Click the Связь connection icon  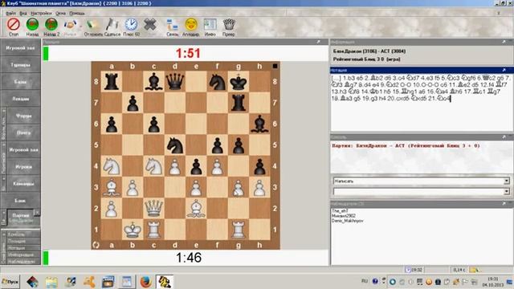pos(172,25)
